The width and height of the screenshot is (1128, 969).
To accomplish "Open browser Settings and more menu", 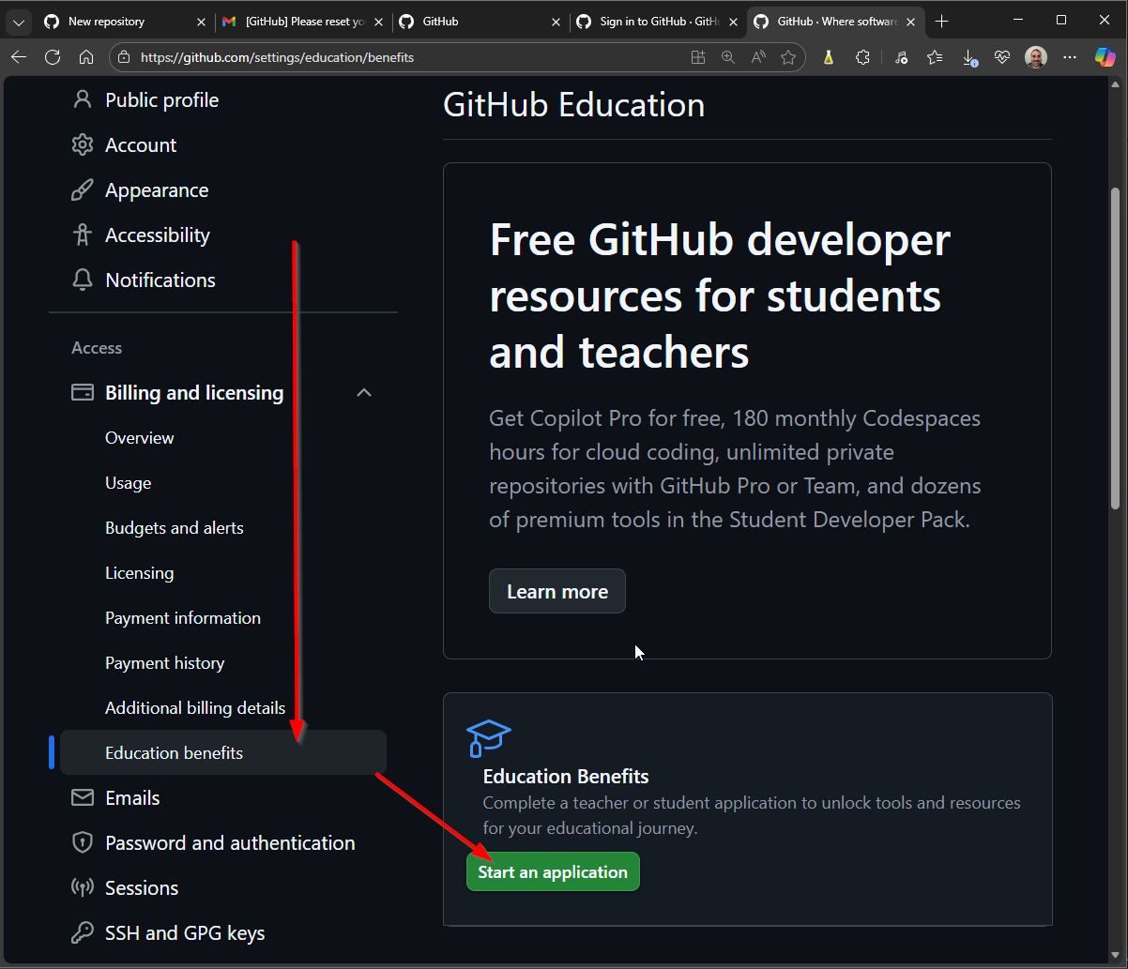I will pos(1070,57).
